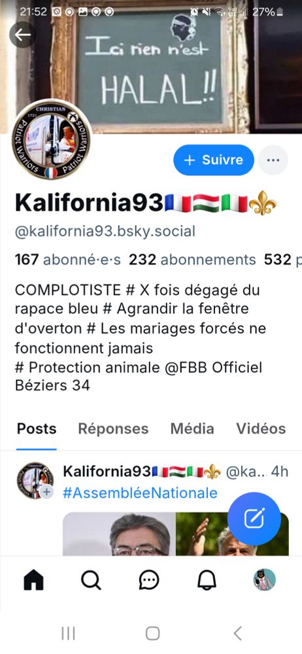Select the Posts tab

point(37,428)
